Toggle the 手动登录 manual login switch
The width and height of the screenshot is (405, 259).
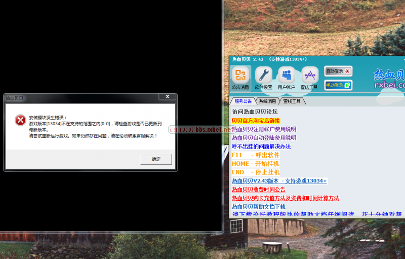338,85
